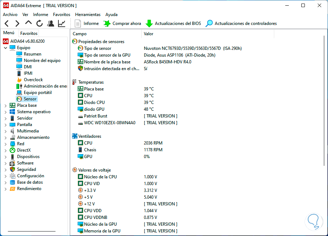The height and width of the screenshot is (236, 328).
Task: Expand the Placa base tree node
Action: [5, 106]
